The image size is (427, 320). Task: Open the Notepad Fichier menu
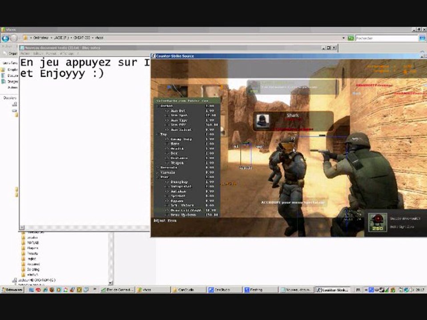[x=25, y=54]
